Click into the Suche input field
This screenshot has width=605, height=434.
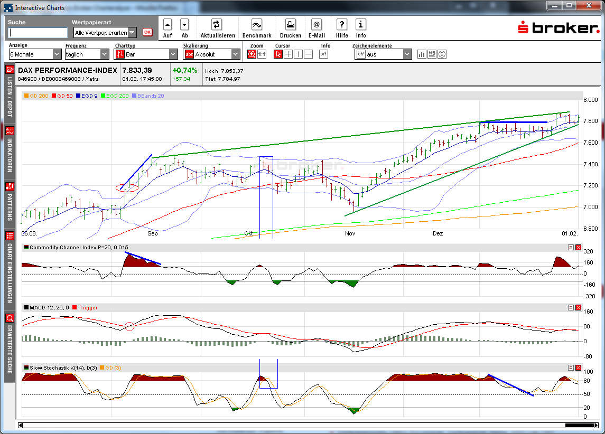pos(38,33)
